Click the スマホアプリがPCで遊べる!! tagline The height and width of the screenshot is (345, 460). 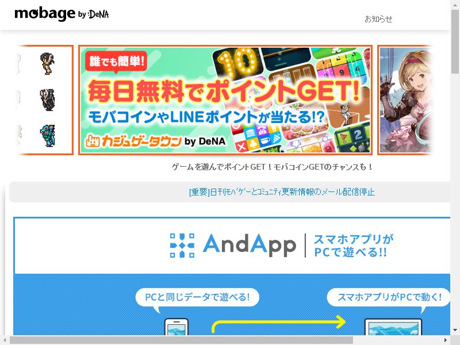353,246
